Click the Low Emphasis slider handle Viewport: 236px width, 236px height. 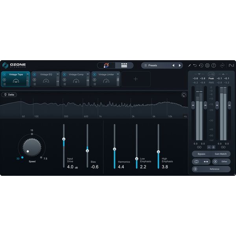(136, 159)
